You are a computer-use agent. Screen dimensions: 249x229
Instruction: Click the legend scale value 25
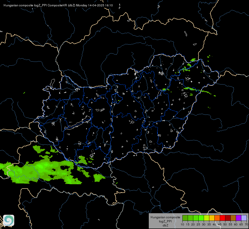pyautogui.click(x=198, y=224)
